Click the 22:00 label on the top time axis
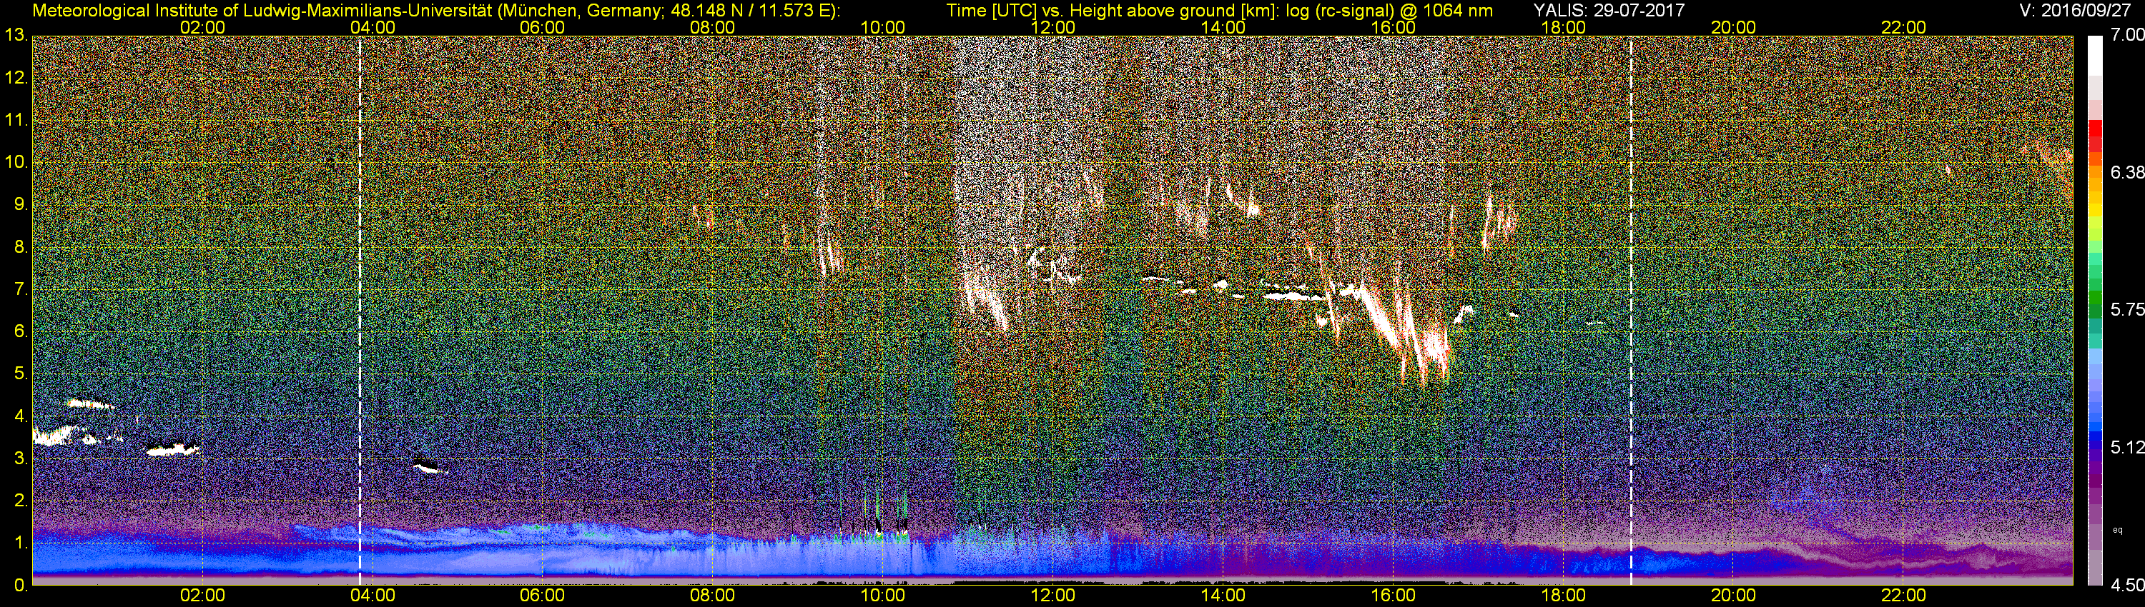2145x607 pixels. click(1903, 27)
